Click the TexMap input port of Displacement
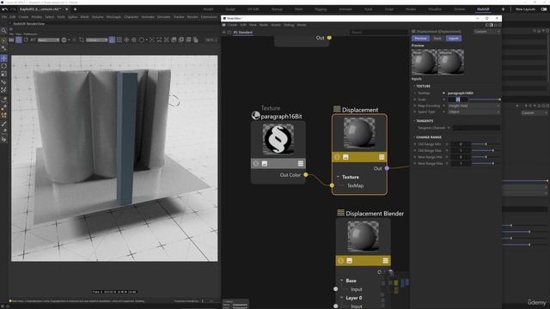Image resolution: width=550 pixels, height=309 pixels. 332,185
